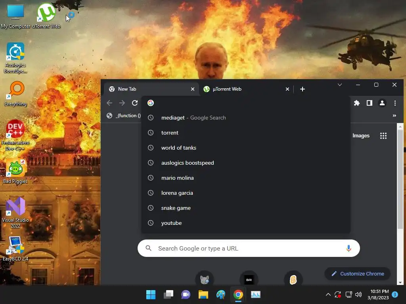Open the Images link on Google
This screenshot has height=304, width=406.
pyautogui.click(x=361, y=136)
